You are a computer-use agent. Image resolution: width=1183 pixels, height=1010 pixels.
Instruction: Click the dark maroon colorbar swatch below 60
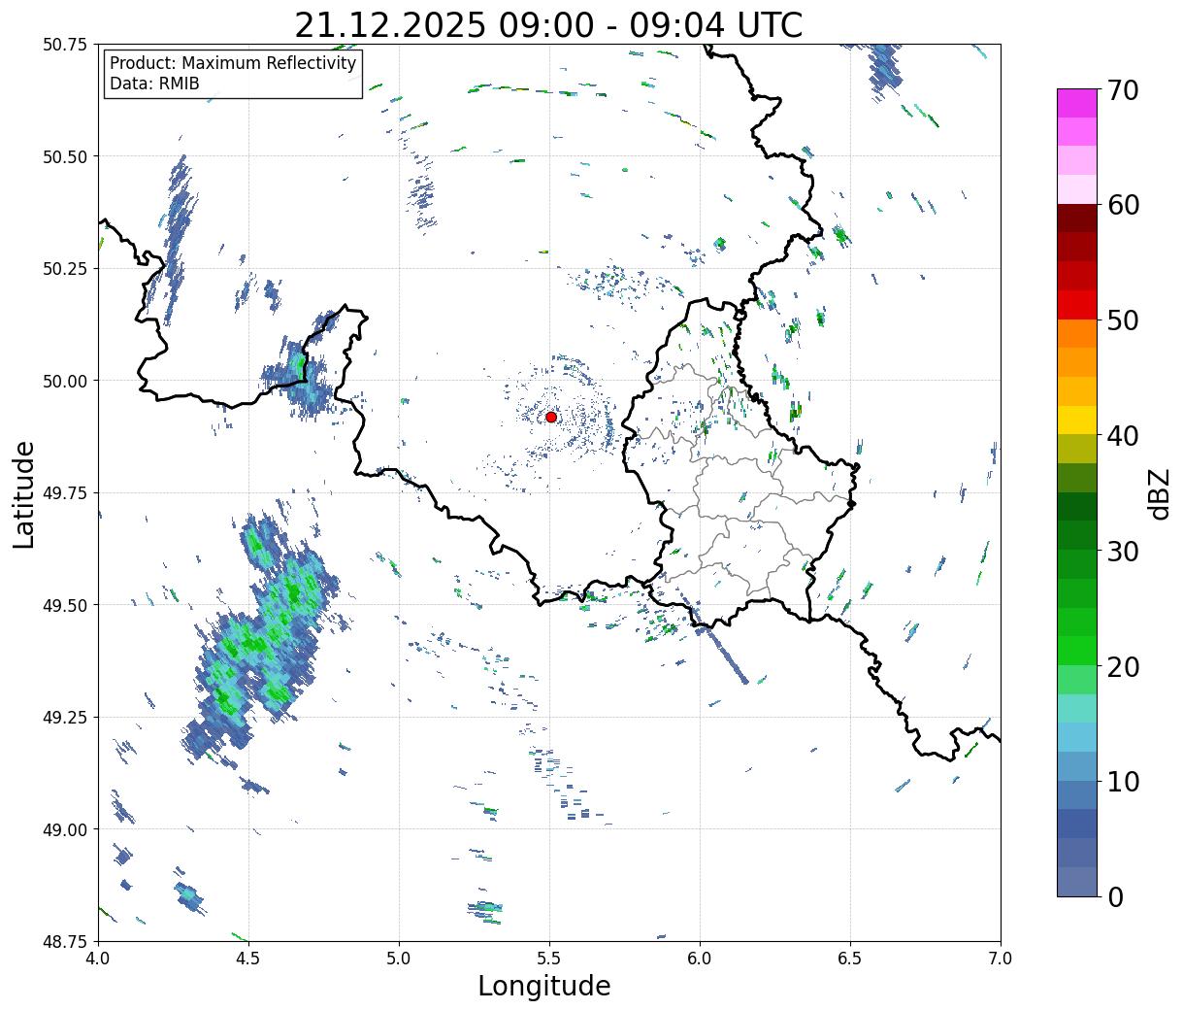(x=1076, y=219)
